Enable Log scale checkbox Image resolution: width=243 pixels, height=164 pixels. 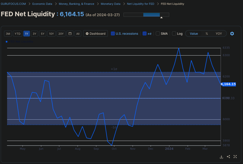(174, 33)
